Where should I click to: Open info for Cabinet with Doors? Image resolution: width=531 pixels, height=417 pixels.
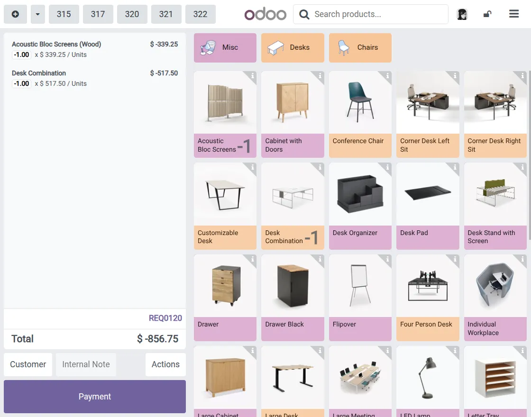(320, 76)
